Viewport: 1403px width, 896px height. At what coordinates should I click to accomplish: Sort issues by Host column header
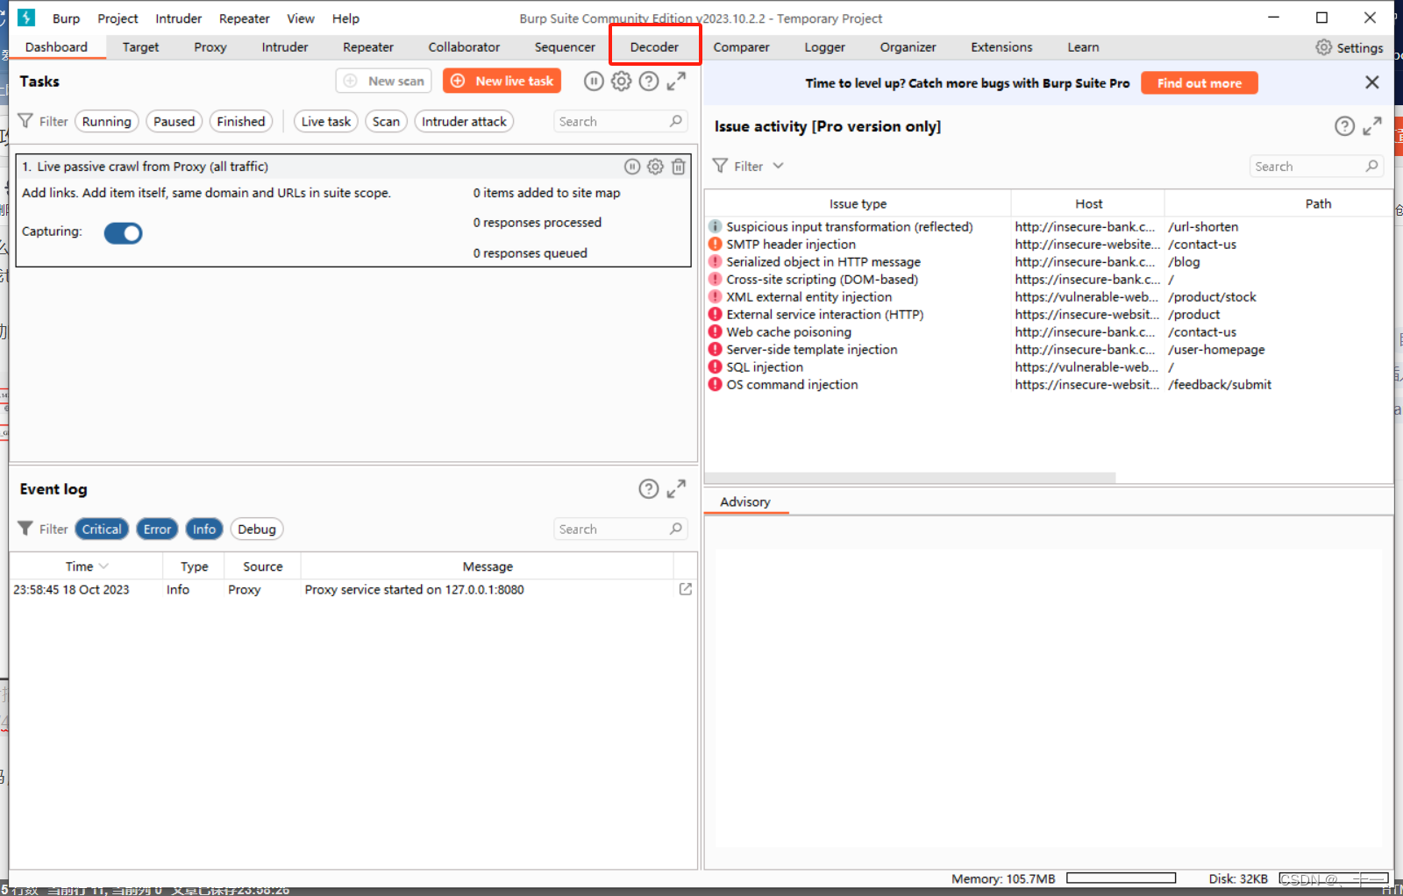pyautogui.click(x=1088, y=203)
